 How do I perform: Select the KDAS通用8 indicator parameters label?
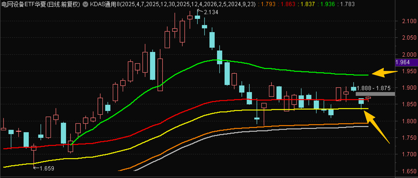(174, 4)
